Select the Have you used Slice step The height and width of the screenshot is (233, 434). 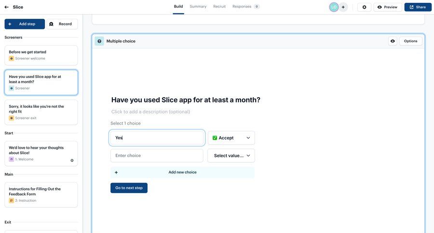coord(41,83)
